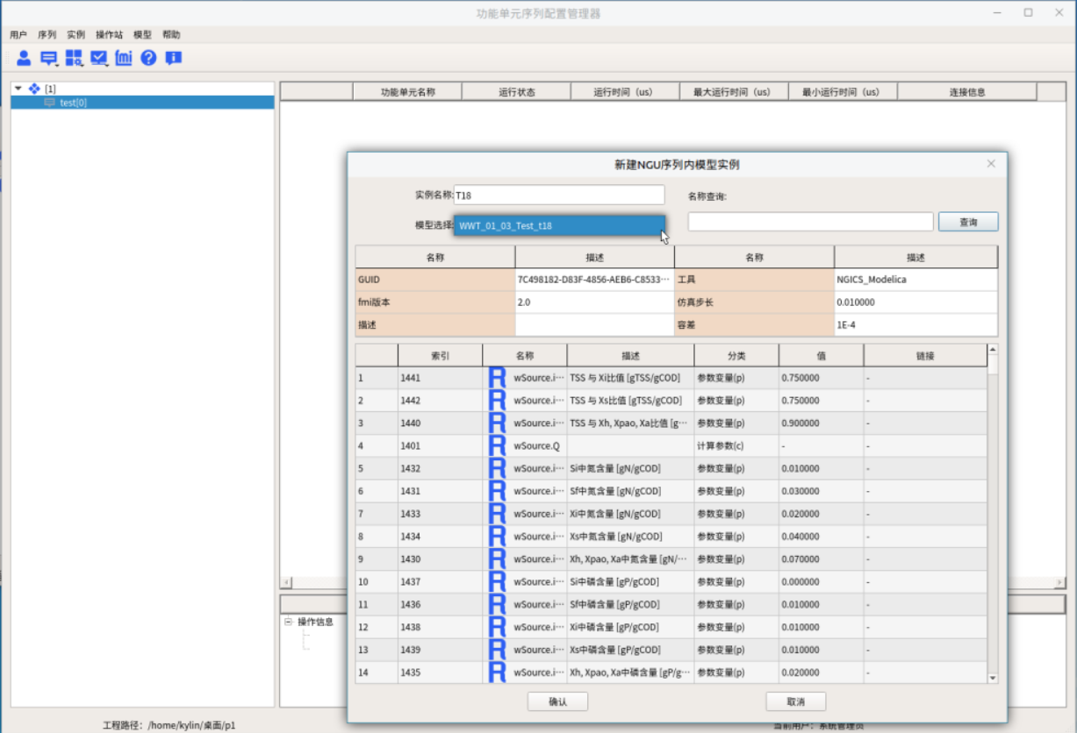
Task: Select WWT_01_03_Test_t18 in model dropdown
Action: click(x=559, y=226)
